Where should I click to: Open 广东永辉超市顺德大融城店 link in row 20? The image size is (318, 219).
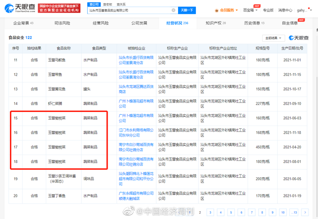[x=136, y=196]
